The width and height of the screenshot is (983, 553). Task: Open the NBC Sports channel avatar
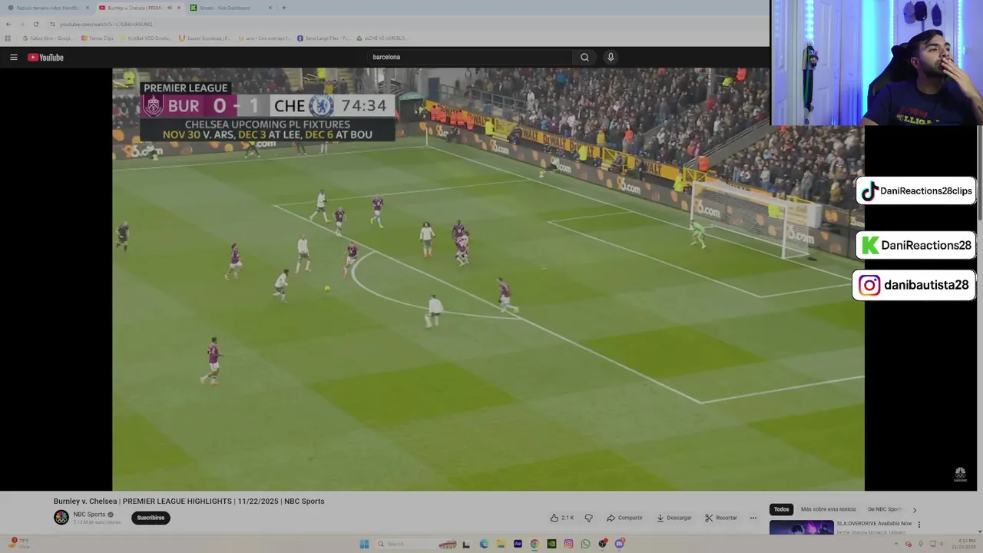point(61,518)
